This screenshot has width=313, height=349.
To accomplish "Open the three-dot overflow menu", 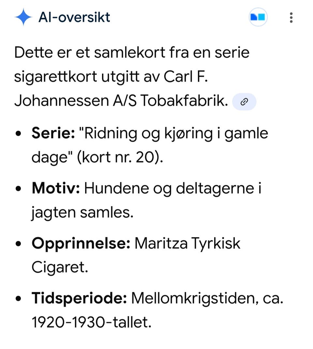I will [x=291, y=17].
